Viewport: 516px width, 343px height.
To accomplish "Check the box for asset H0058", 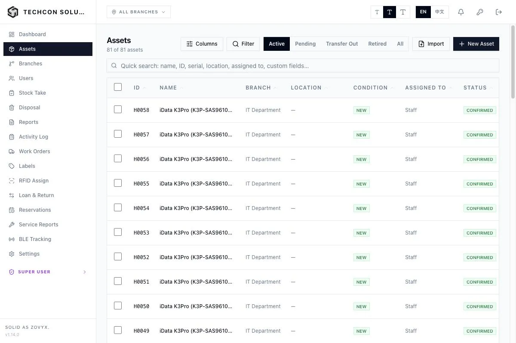I will [118, 109].
